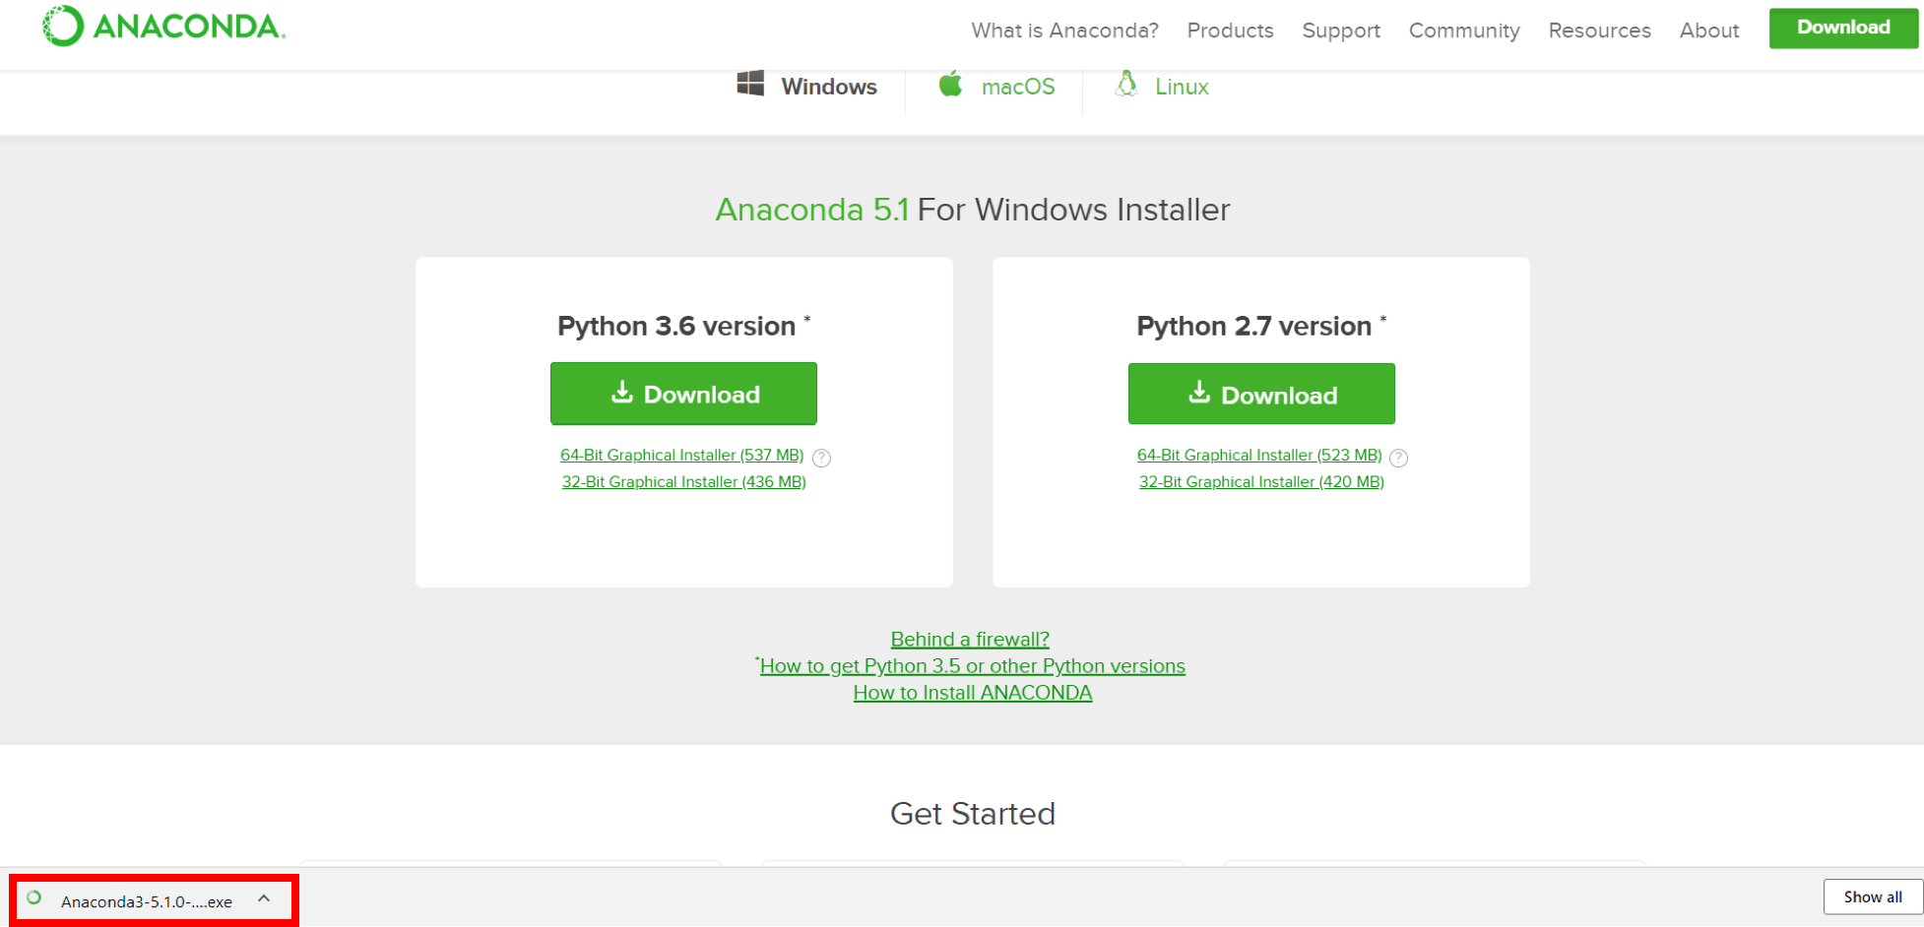Open the Products menu
The height and width of the screenshot is (927, 1924).
(1230, 31)
